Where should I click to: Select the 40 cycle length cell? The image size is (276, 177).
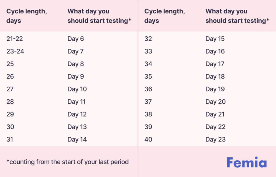click(148, 140)
